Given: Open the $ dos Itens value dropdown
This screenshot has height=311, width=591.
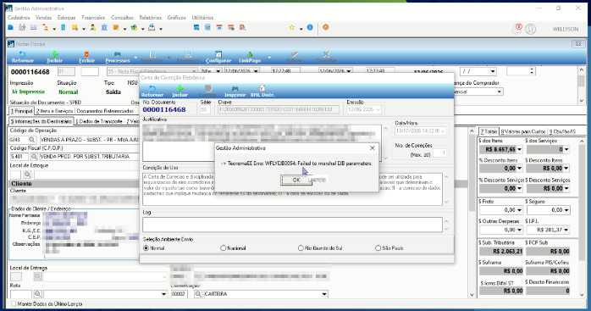Looking at the screenshot, I should coord(519,150).
